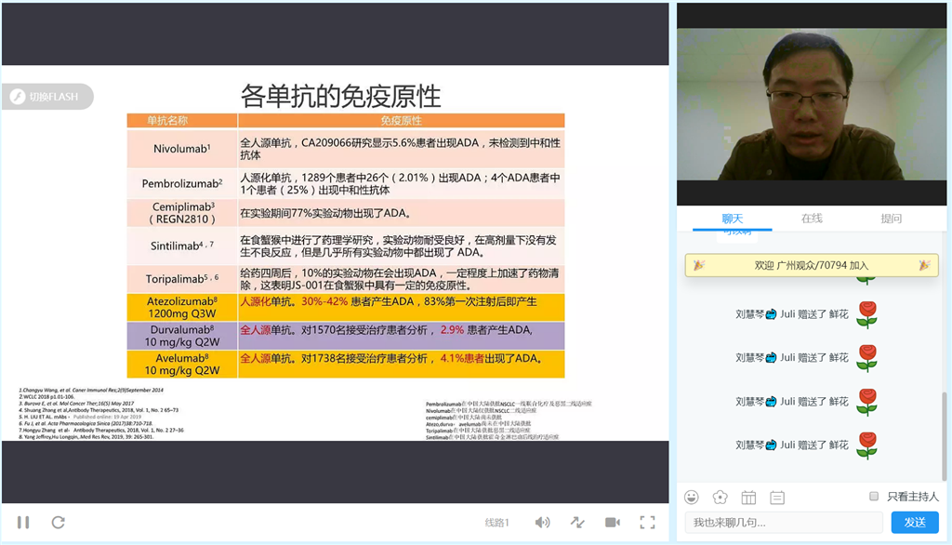Image resolution: width=952 pixels, height=545 pixels.
Task: Pause the live video playback
Action: [22, 522]
